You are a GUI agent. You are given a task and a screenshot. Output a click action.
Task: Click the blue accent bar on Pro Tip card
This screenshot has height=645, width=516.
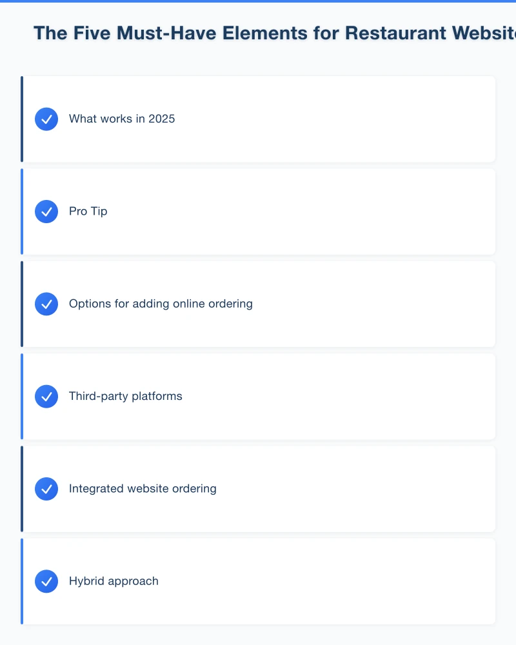22,212
